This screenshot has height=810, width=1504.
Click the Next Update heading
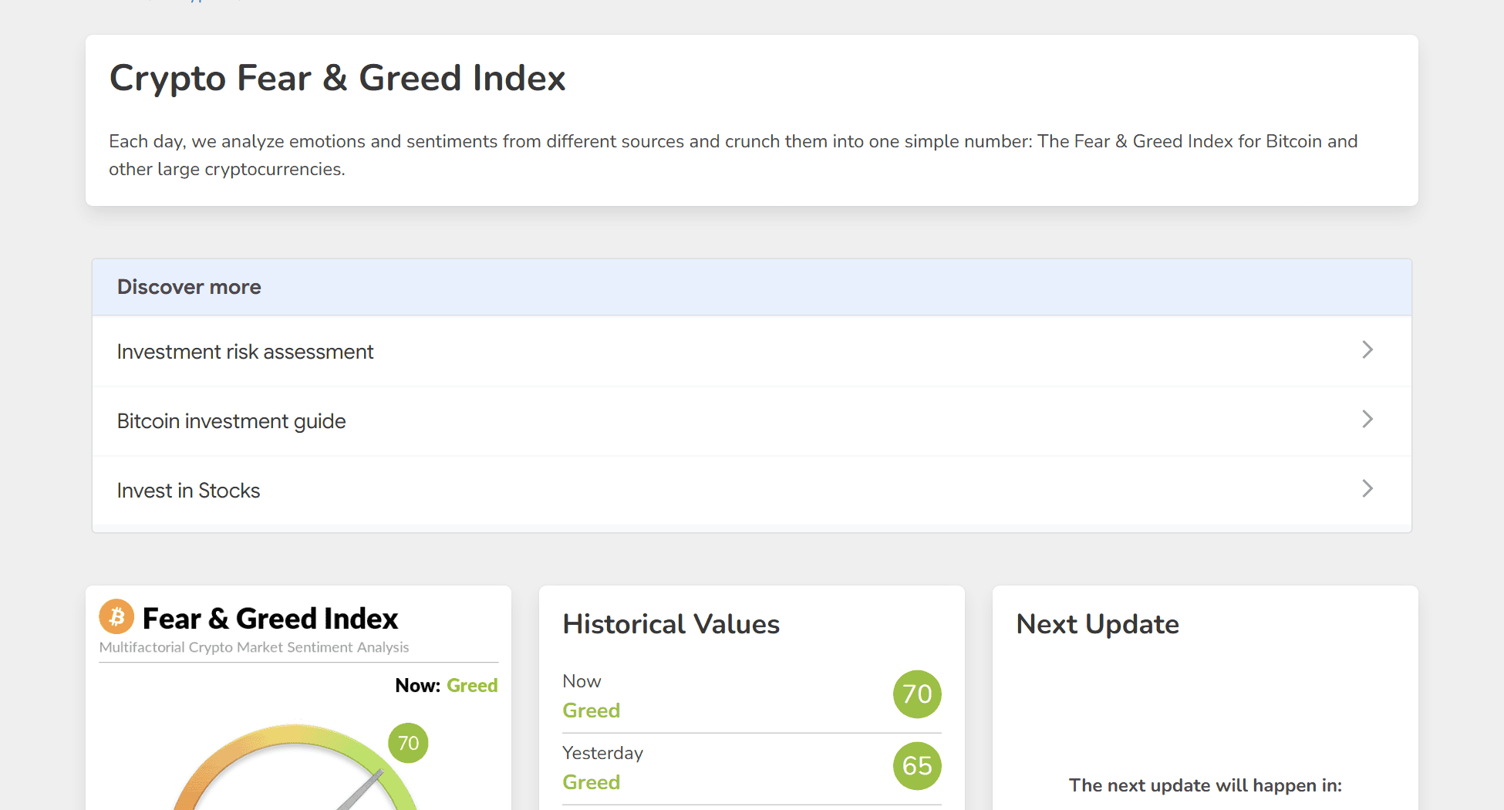coord(1098,624)
